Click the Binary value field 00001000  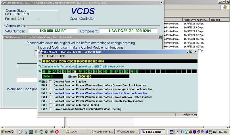point(104,76)
